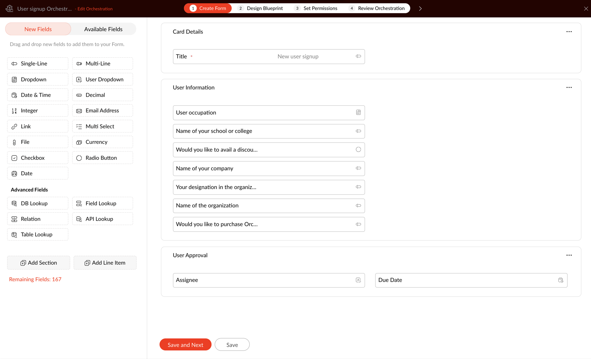The width and height of the screenshot is (591, 359).
Task: Click the orchestration logo icon in header
Action: point(10,8)
